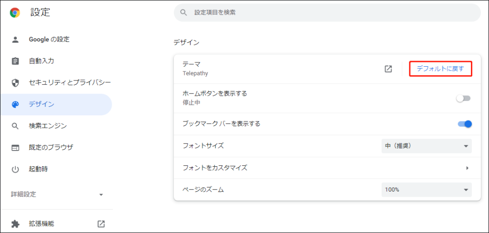Viewport: 489px width, 233px height.
Task: Open the theme in Web Store via external-link icon
Action: [x=388, y=69]
